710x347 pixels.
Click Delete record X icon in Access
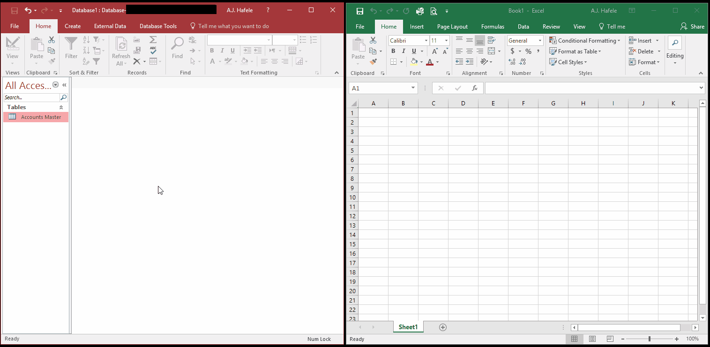pos(136,61)
